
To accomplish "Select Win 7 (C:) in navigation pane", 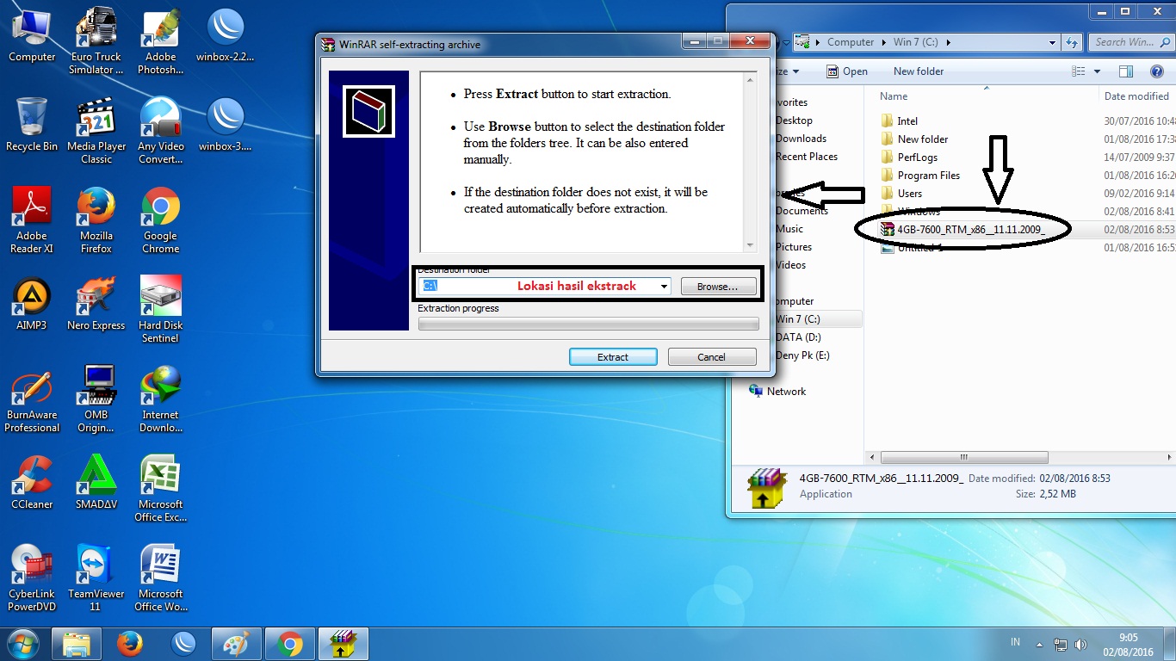I will pos(797,319).
